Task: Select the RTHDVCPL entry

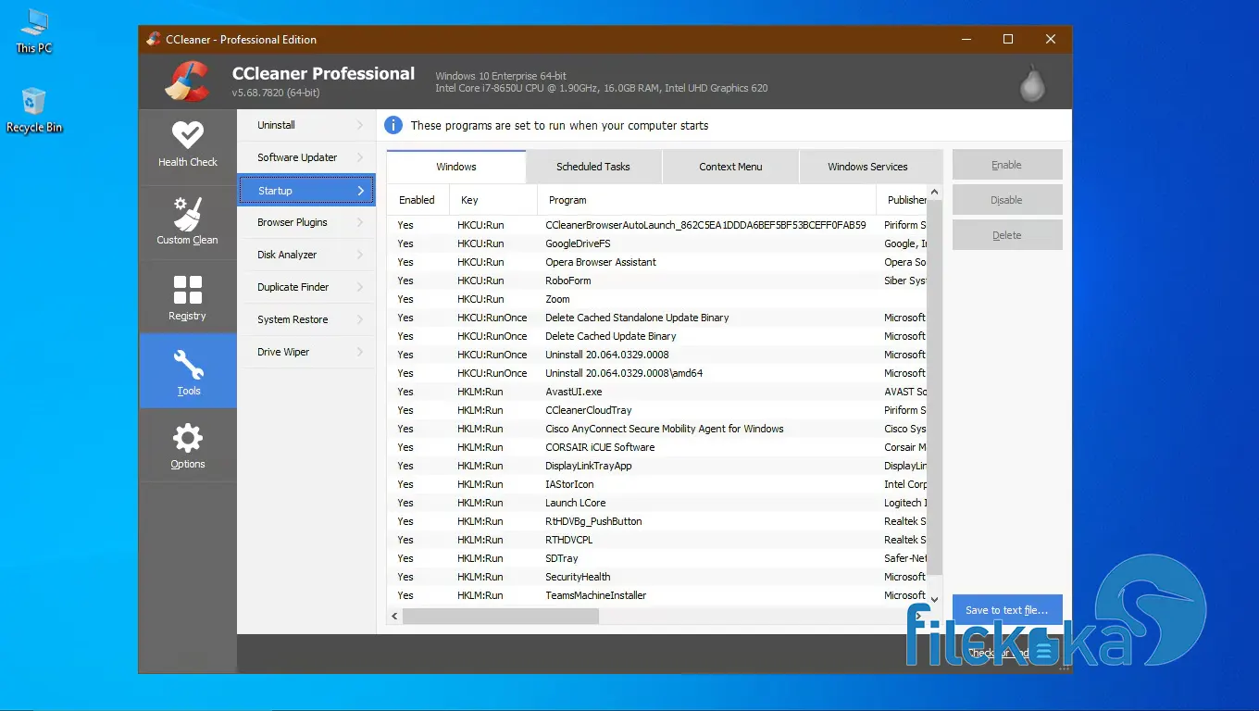Action: point(657,540)
